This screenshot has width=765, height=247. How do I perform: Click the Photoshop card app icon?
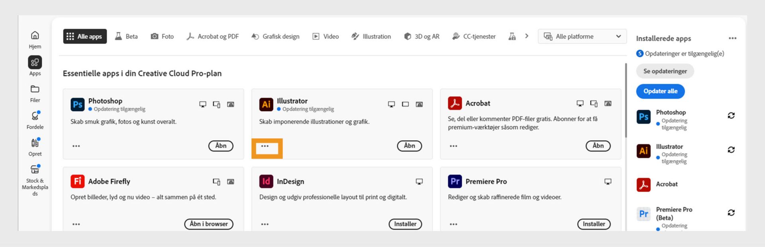coord(78,104)
